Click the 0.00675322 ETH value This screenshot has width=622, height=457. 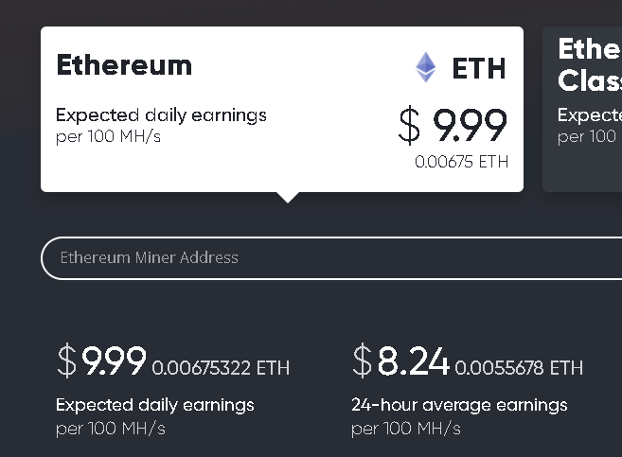221,368
